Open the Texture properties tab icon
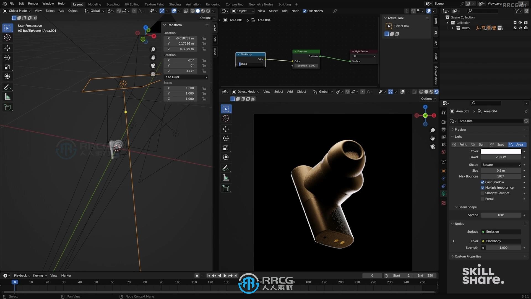The height and width of the screenshot is (299, 531). pos(444,203)
